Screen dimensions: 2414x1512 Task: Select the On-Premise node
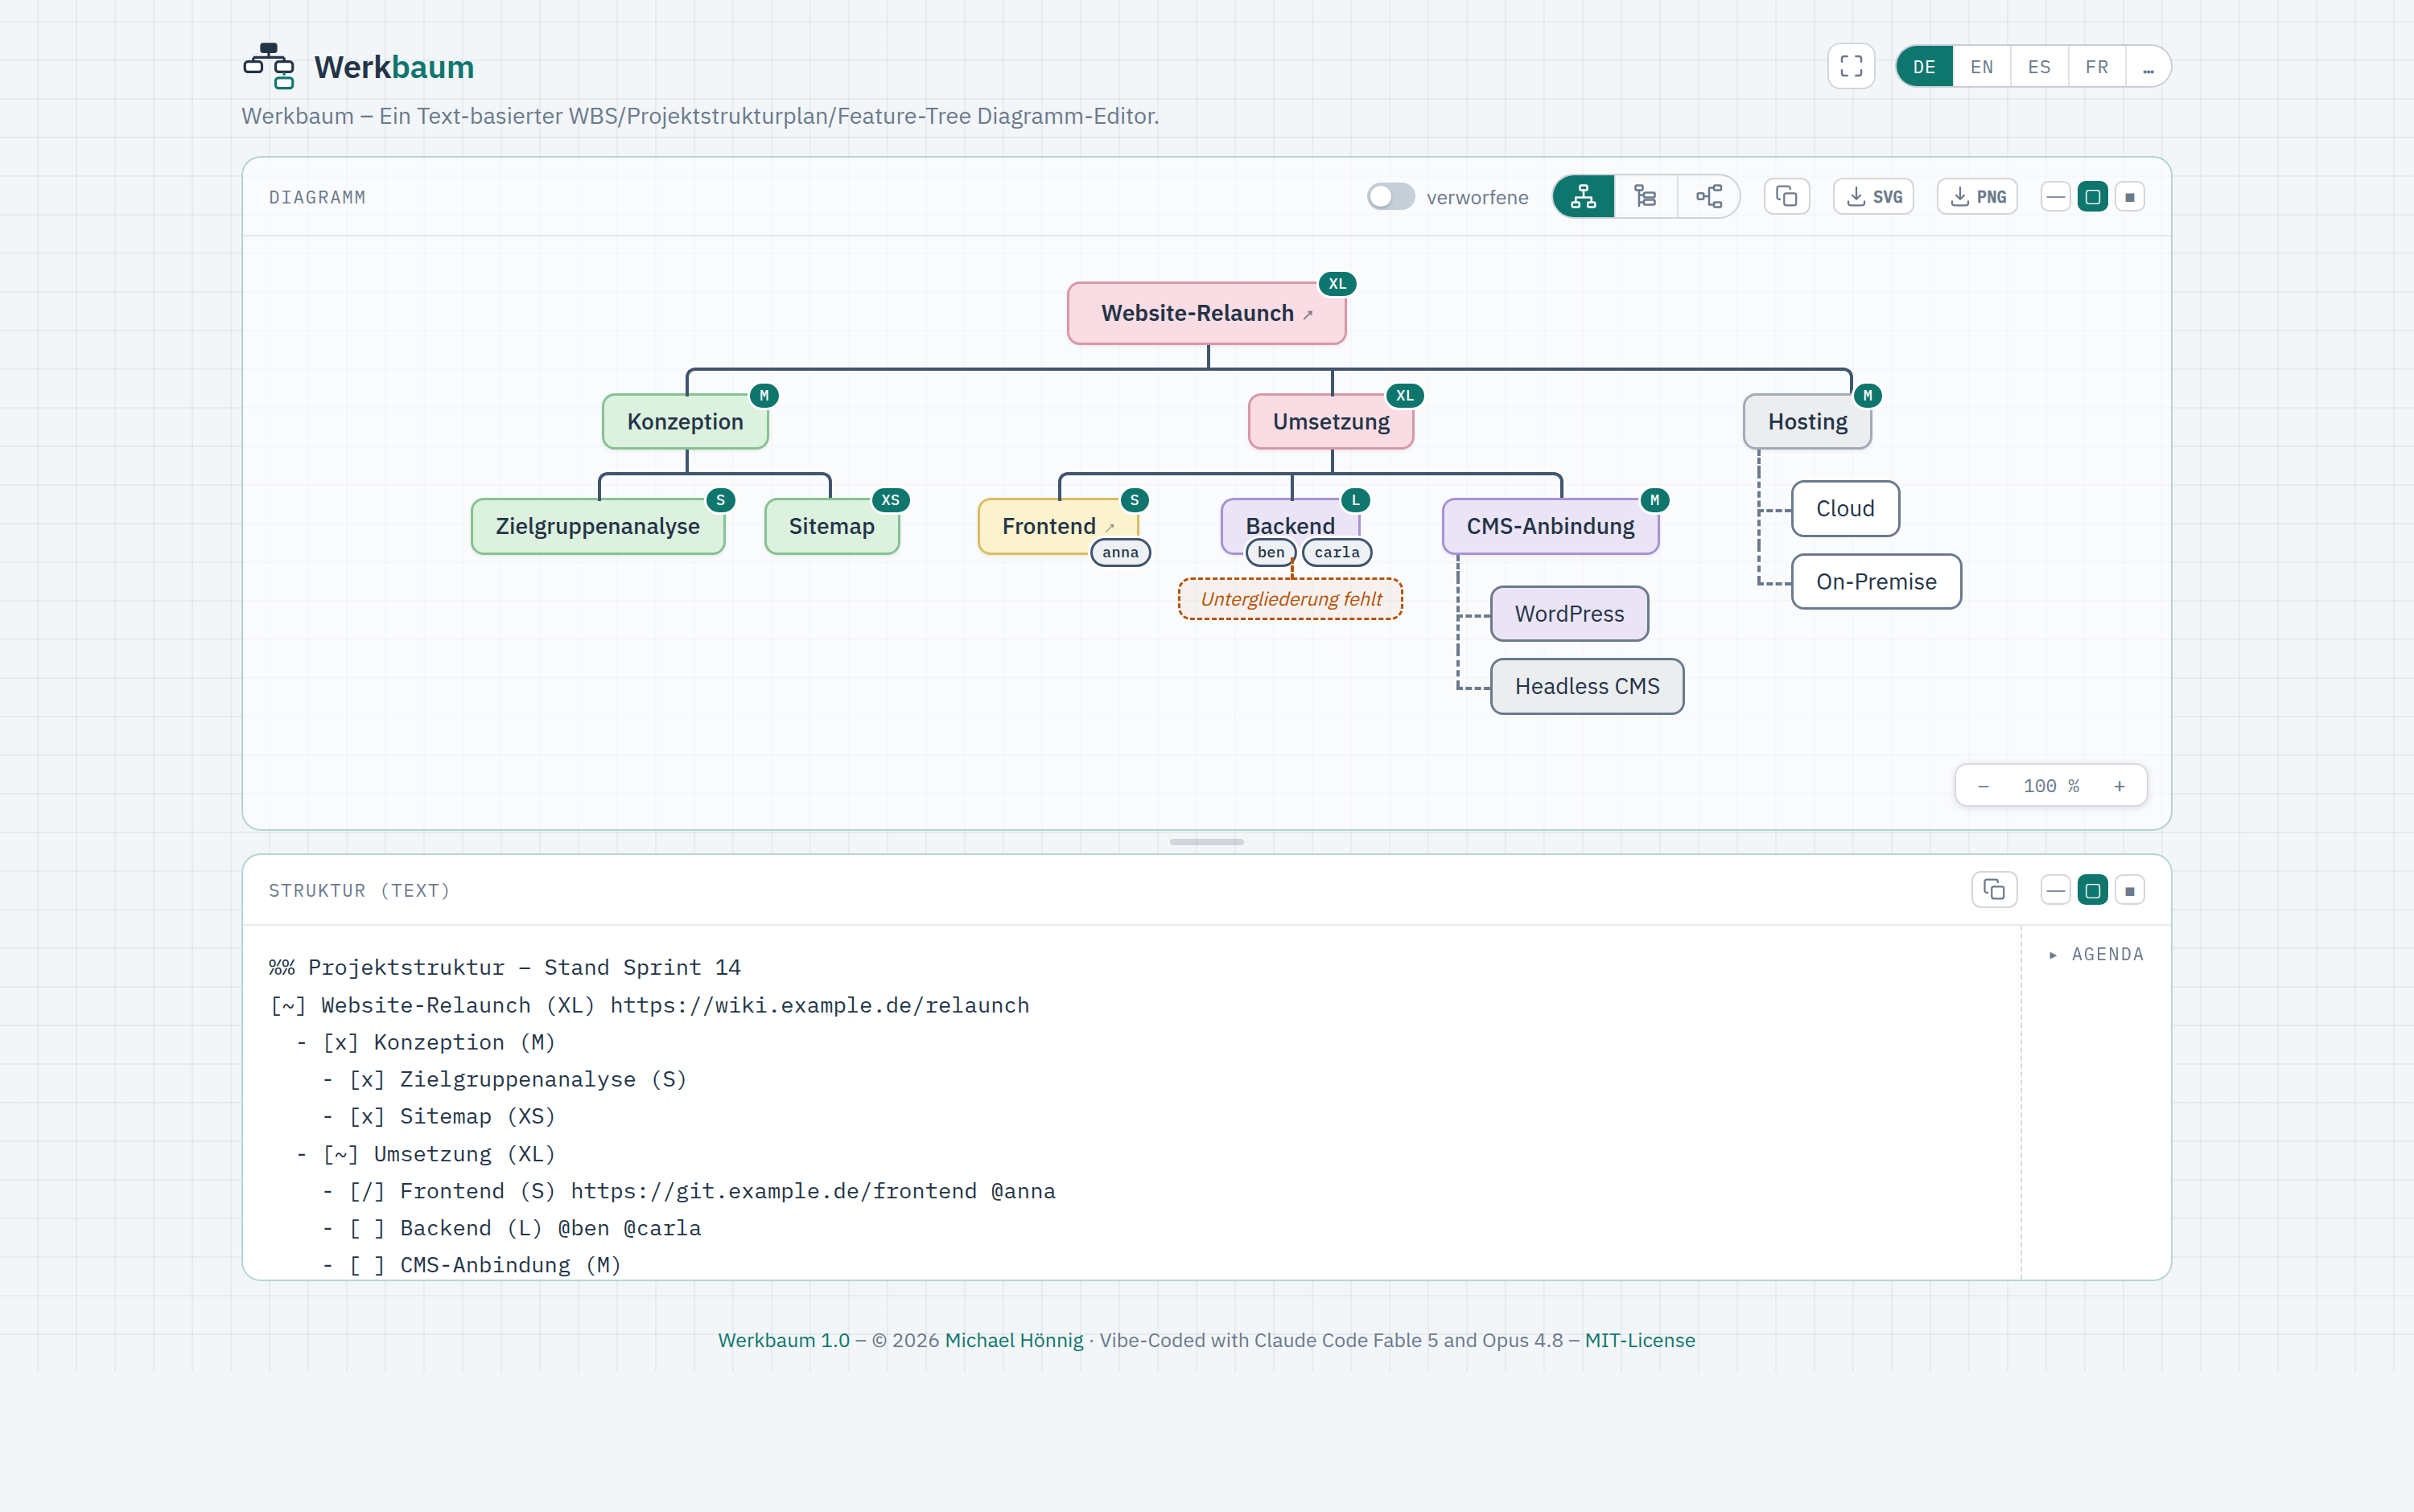pyautogui.click(x=1876, y=581)
